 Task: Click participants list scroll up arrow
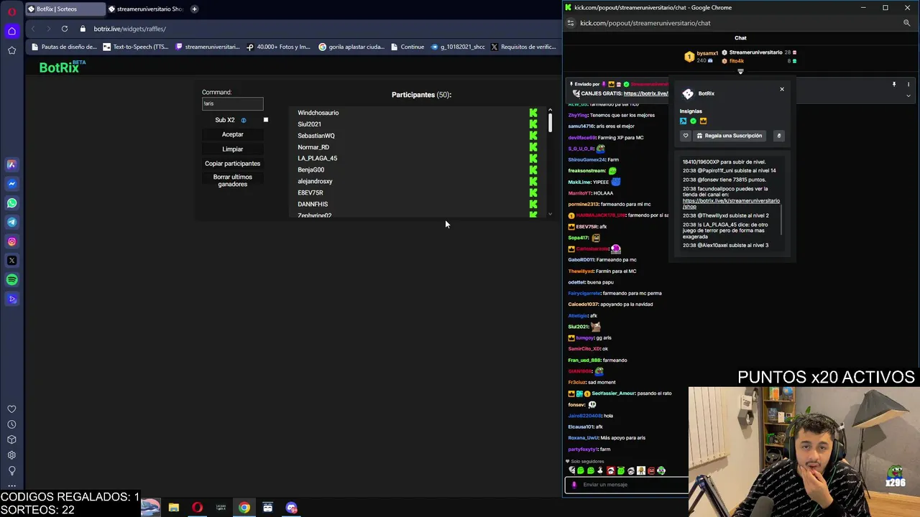click(550, 110)
